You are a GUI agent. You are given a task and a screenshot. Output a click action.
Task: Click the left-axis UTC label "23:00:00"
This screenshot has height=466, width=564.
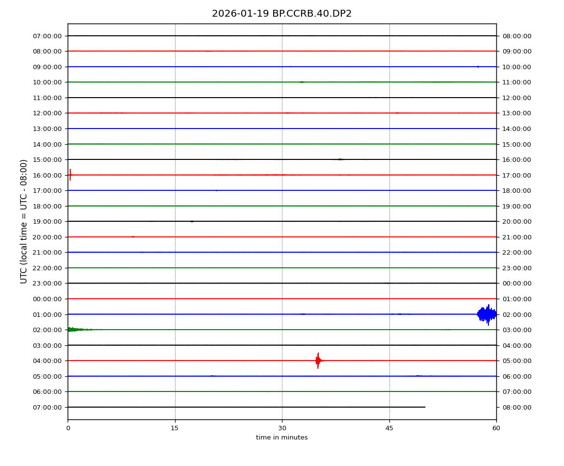click(x=47, y=283)
